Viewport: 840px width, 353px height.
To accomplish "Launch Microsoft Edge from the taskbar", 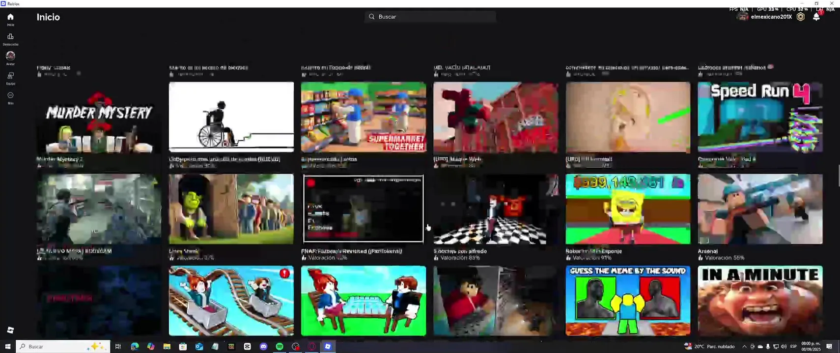I will point(135,347).
